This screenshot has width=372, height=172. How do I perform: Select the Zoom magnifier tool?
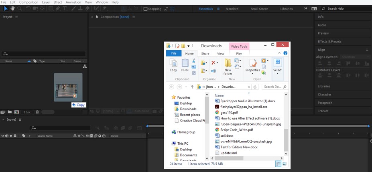(19, 8)
